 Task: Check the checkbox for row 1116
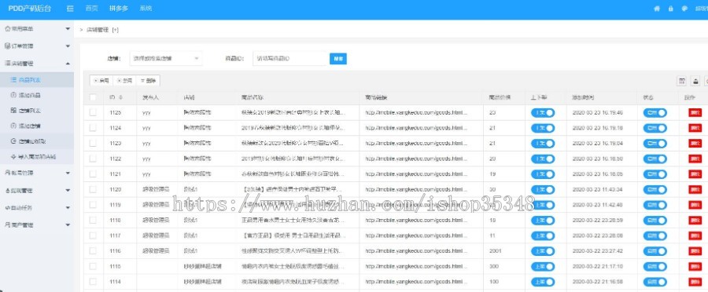click(93, 251)
